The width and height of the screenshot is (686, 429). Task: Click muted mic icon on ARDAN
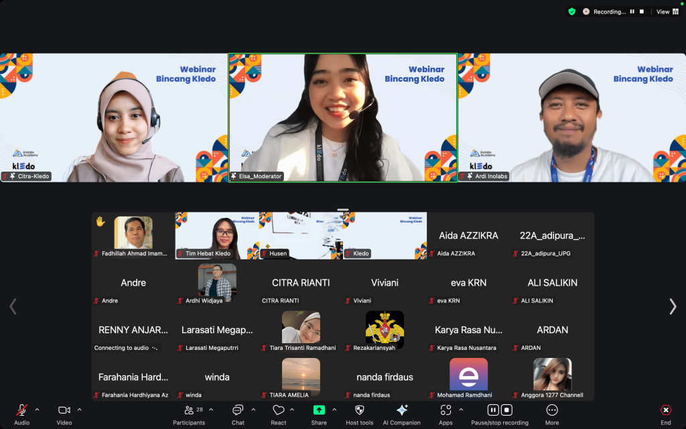515,348
